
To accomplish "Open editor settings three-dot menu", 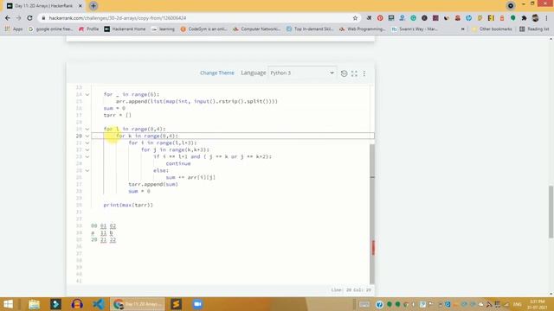I will point(364,73).
